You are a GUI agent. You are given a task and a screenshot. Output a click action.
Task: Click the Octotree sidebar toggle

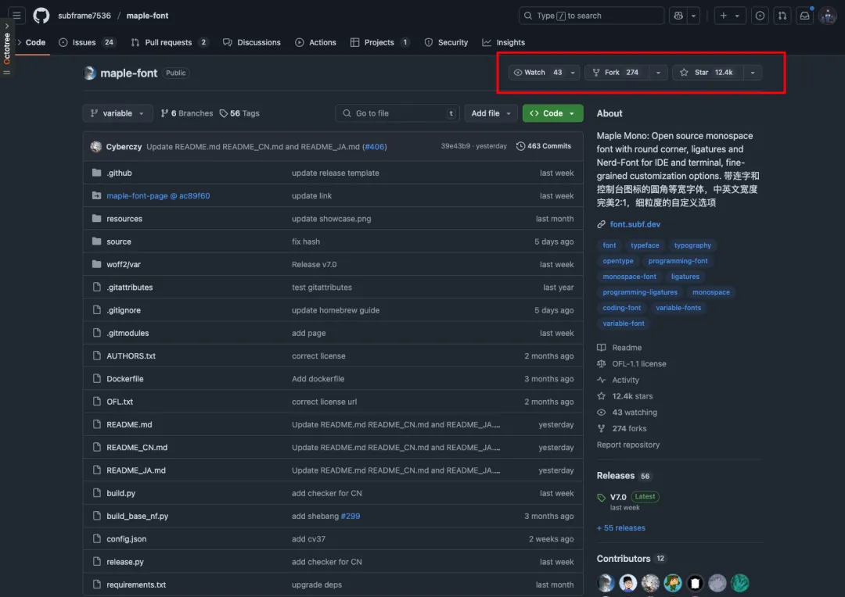pos(6,48)
